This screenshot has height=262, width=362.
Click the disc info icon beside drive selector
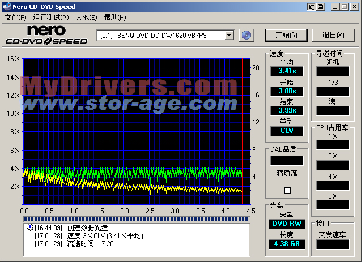(x=245, y=35)
